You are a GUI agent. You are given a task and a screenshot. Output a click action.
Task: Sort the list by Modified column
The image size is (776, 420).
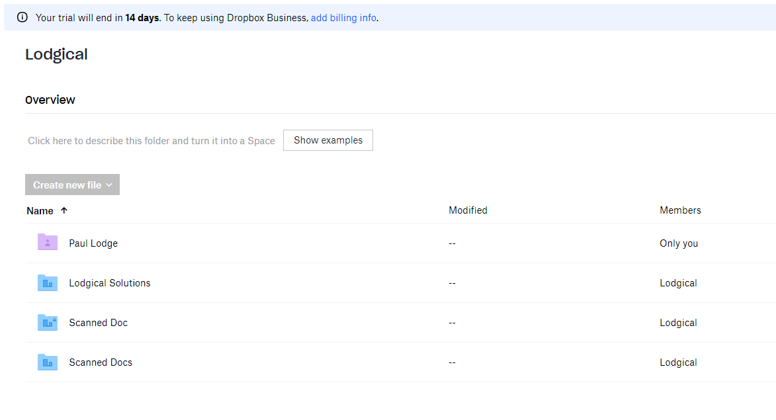468,210
